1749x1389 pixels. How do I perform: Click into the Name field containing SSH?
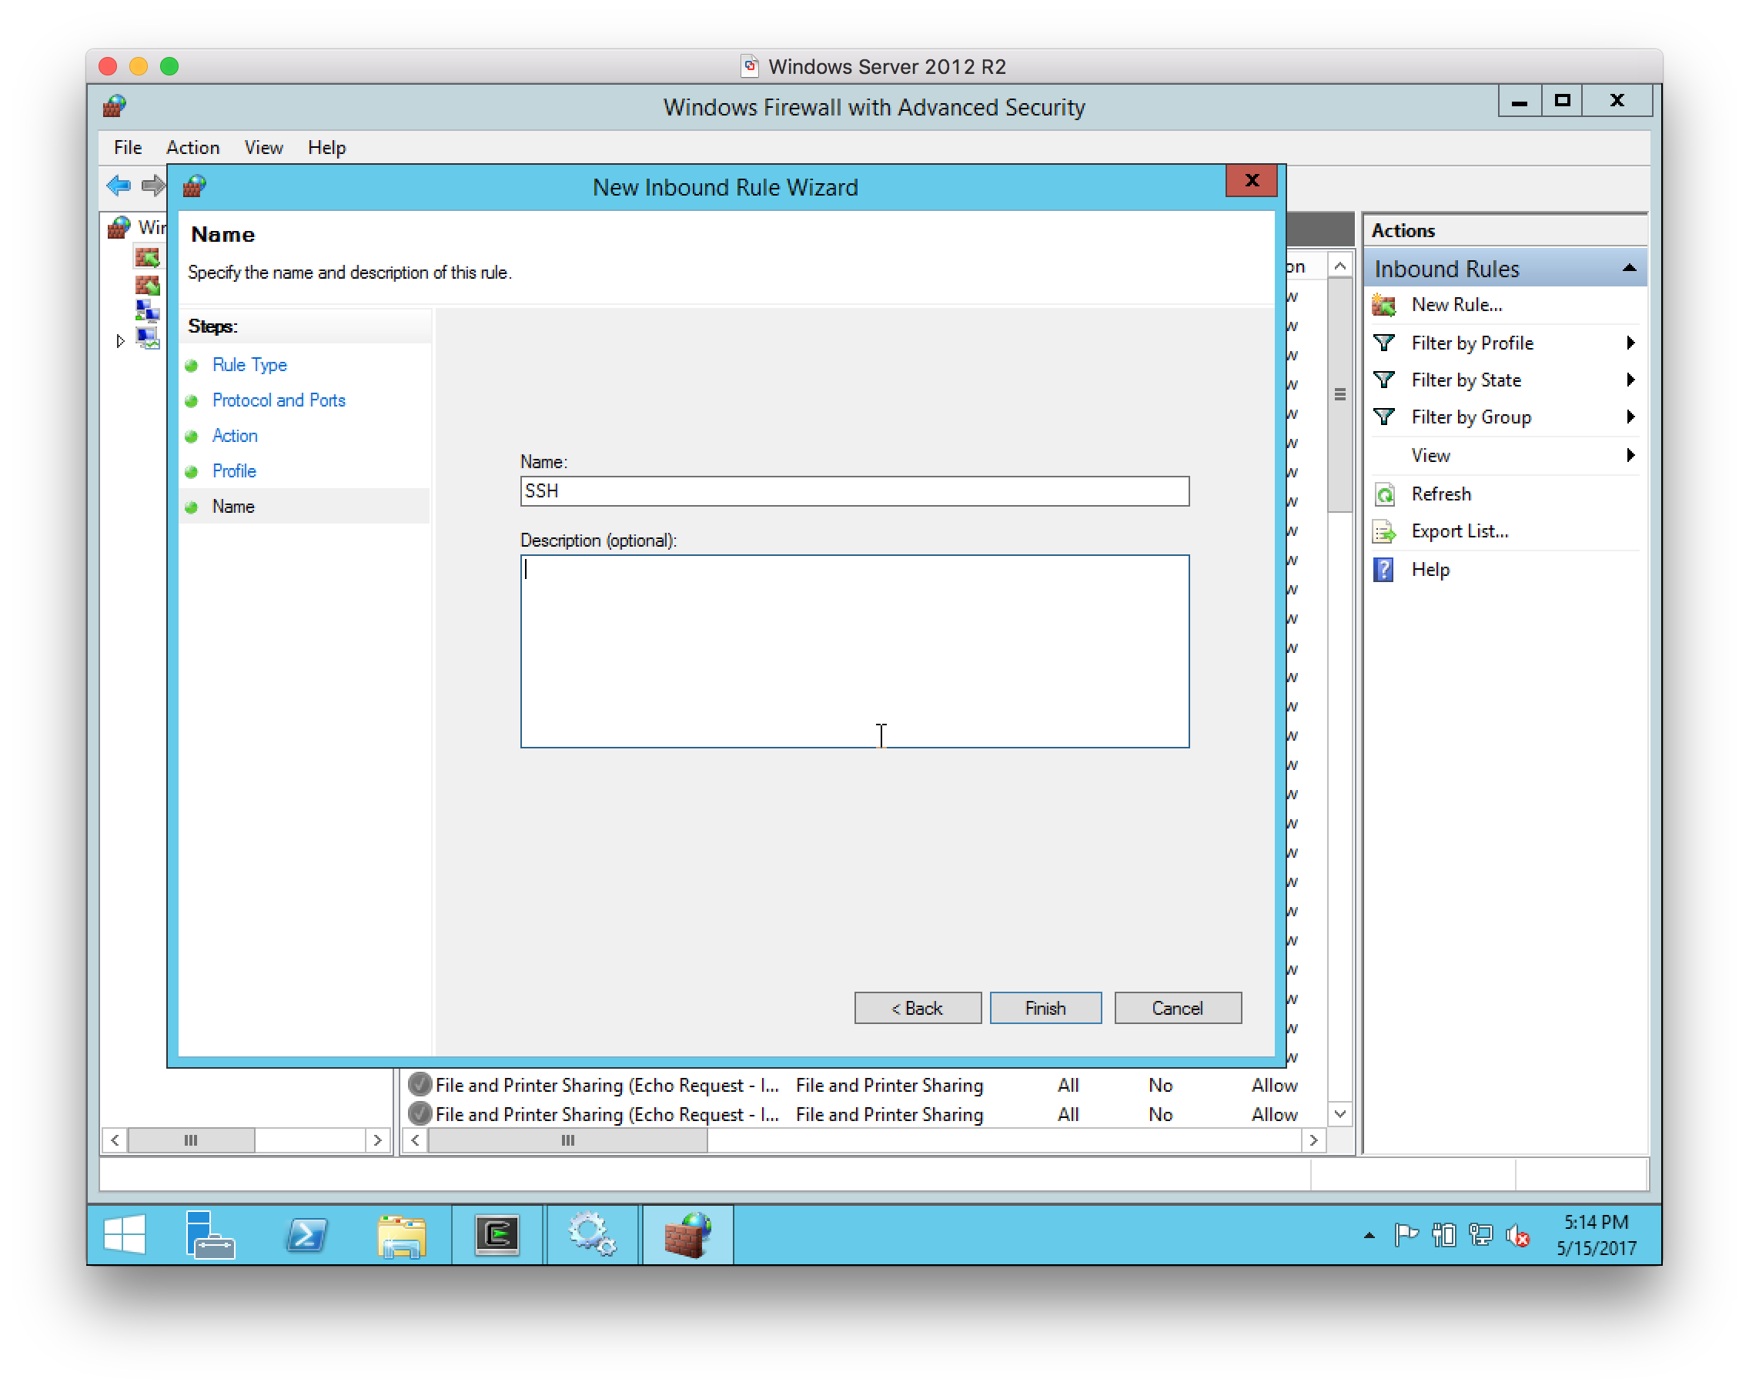[x=854, y=492]
